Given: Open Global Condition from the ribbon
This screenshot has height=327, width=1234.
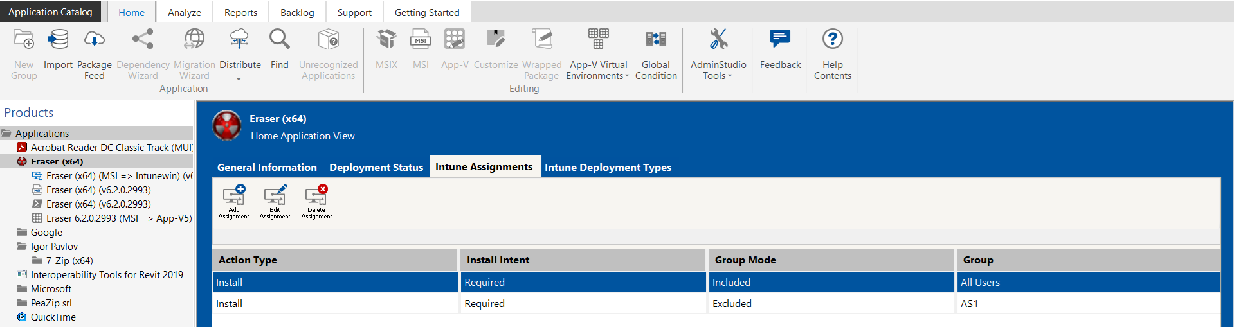Looking at the screenshot, I should 655,40.
